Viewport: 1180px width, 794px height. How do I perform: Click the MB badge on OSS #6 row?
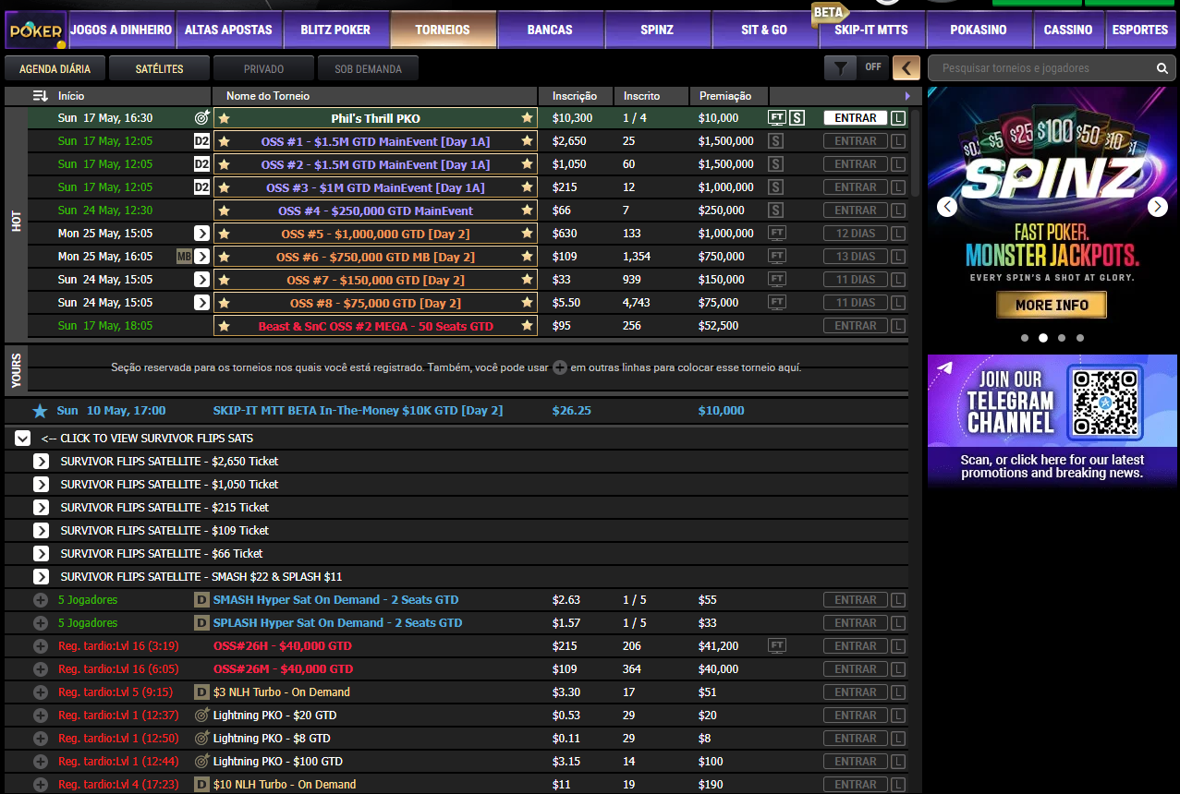point(184,257)
